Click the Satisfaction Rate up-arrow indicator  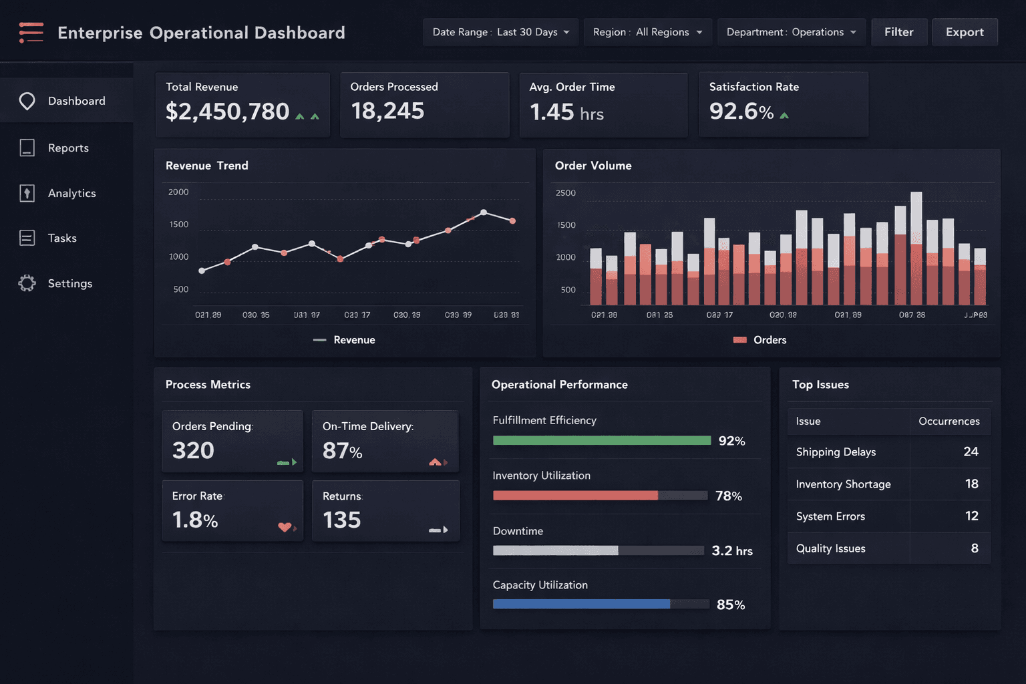[784, 116]
